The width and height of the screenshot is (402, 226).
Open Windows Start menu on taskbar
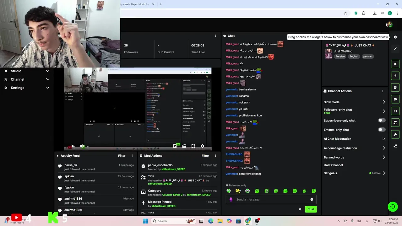pyautogui.click(x=145, y=221)
